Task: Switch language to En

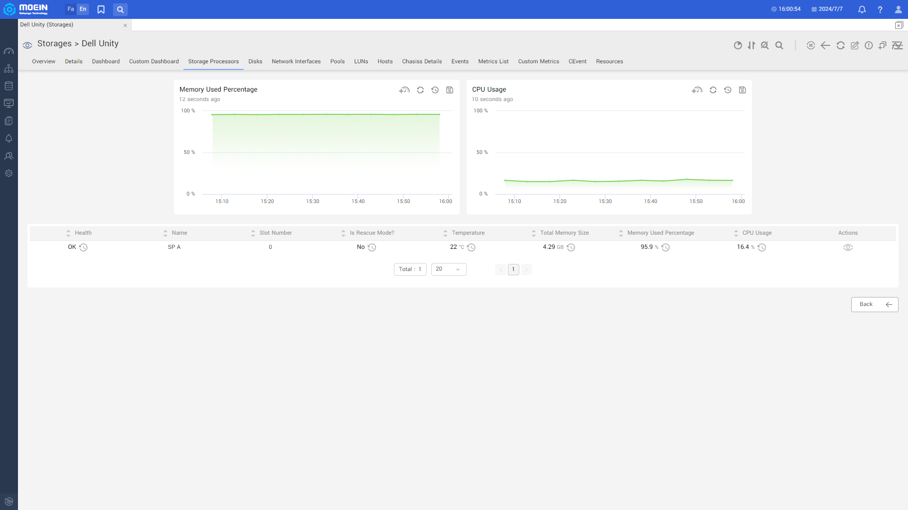Action: [x=83, y=9]
